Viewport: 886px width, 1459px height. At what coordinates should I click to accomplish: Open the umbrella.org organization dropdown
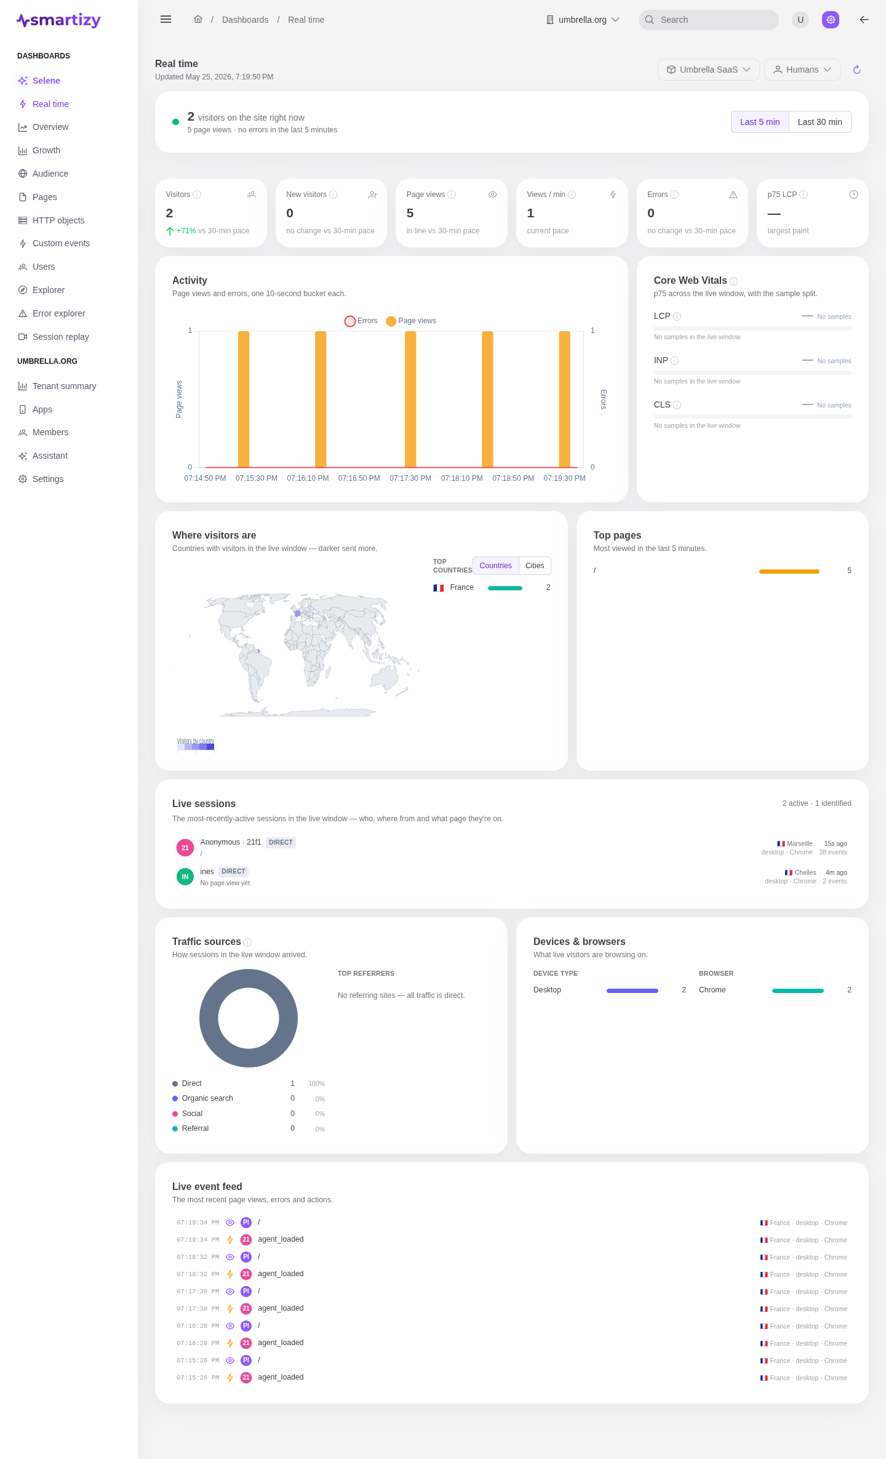(583, 20)
